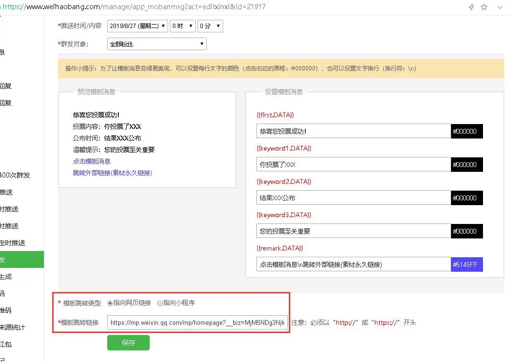
Task: Click preview text 恭喜您投票成功!
Action: [x=96, y=115]
